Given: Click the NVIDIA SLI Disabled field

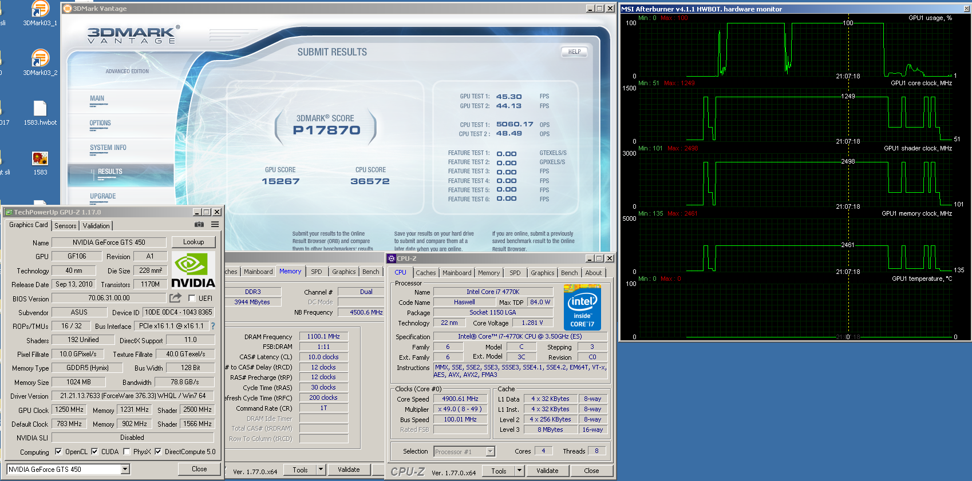Looking at the screenshot, I should click(x=133, y=438).
